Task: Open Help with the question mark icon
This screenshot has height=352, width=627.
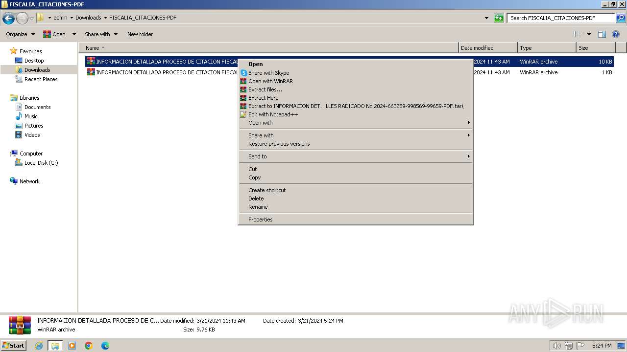Action: pos(616,34)
